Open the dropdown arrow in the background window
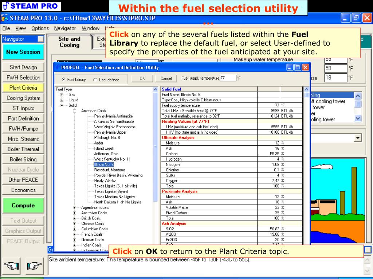The width and height of the screenshot is (373, 279). (358, 138)
